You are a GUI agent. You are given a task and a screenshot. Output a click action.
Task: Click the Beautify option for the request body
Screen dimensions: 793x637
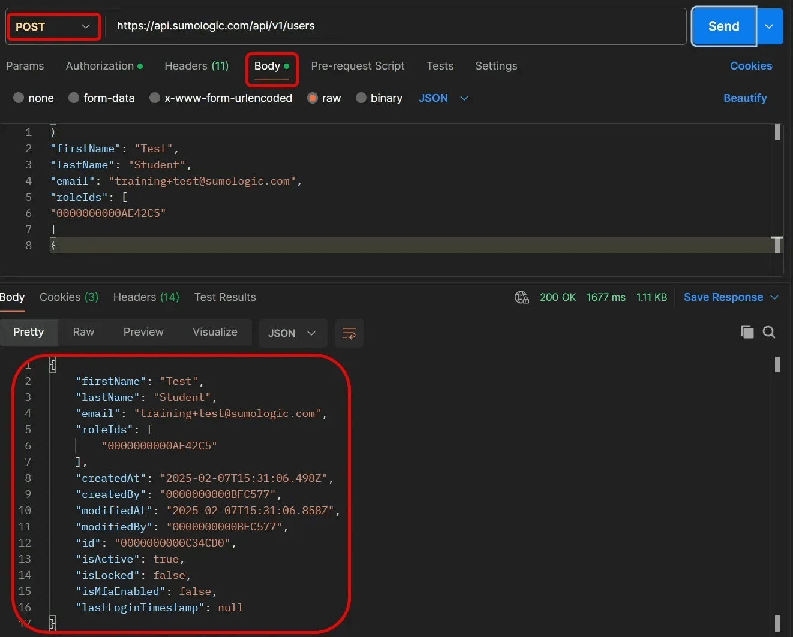[x=745, y=98]
